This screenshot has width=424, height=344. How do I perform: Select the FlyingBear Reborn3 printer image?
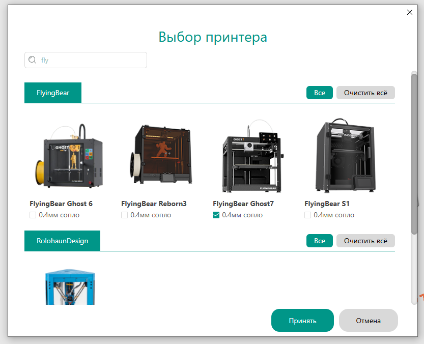(x=161, y=154)
